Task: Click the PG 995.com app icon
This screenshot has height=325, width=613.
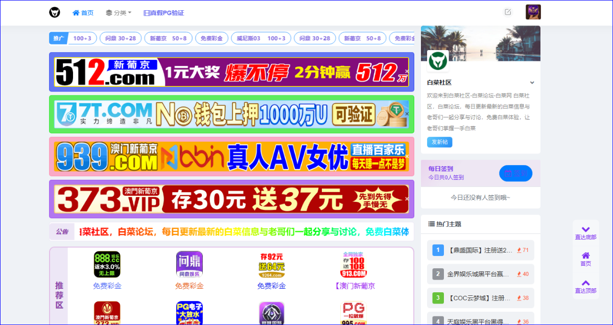Action: click(354, 313)
